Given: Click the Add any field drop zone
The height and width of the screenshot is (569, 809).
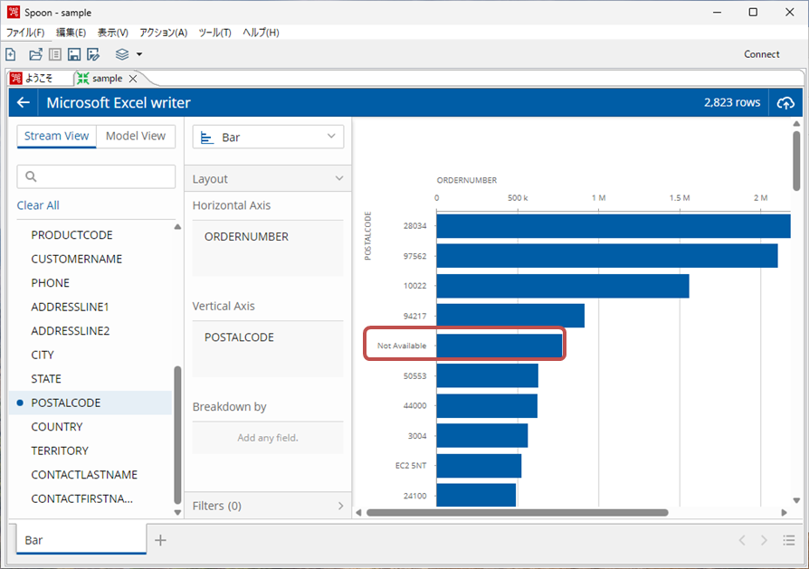Looking at the screenshot, I should click(x=268, y=438).
